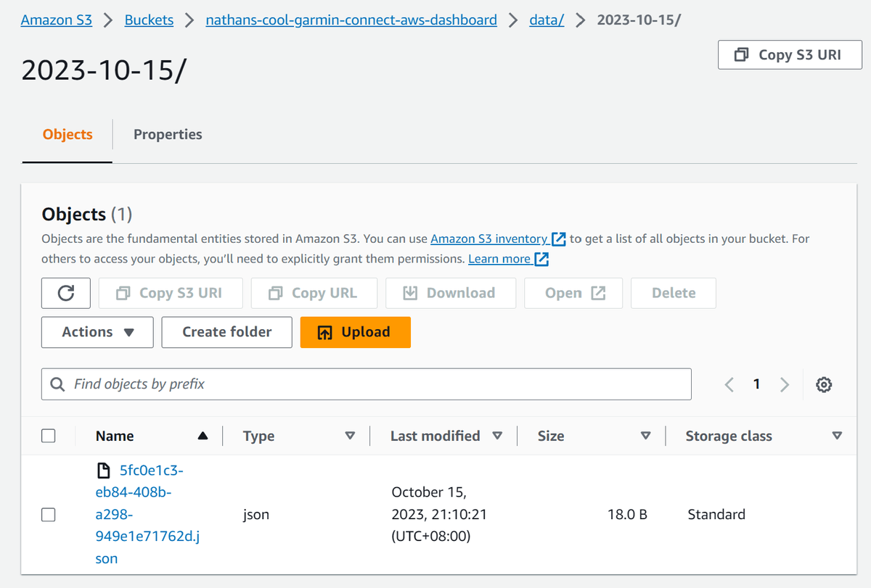Click the refresh objects icon button
This screenshot has height=588, width=871.
point(66,293)
